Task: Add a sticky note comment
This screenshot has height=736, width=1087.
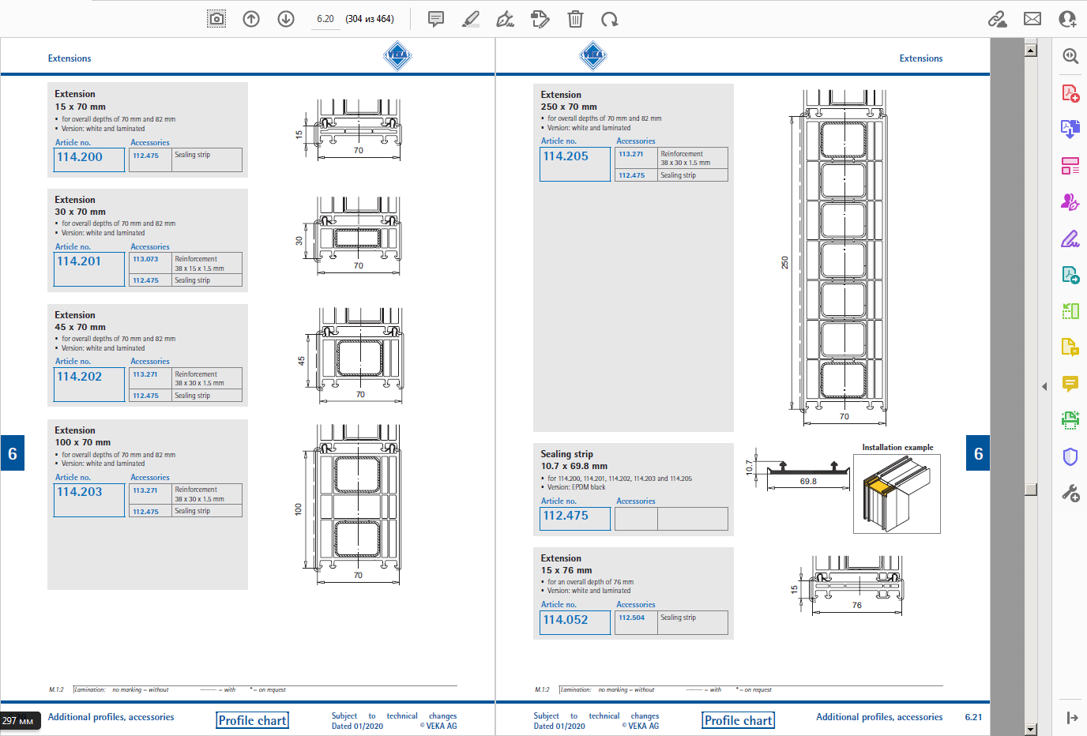Action: [435, 19]
